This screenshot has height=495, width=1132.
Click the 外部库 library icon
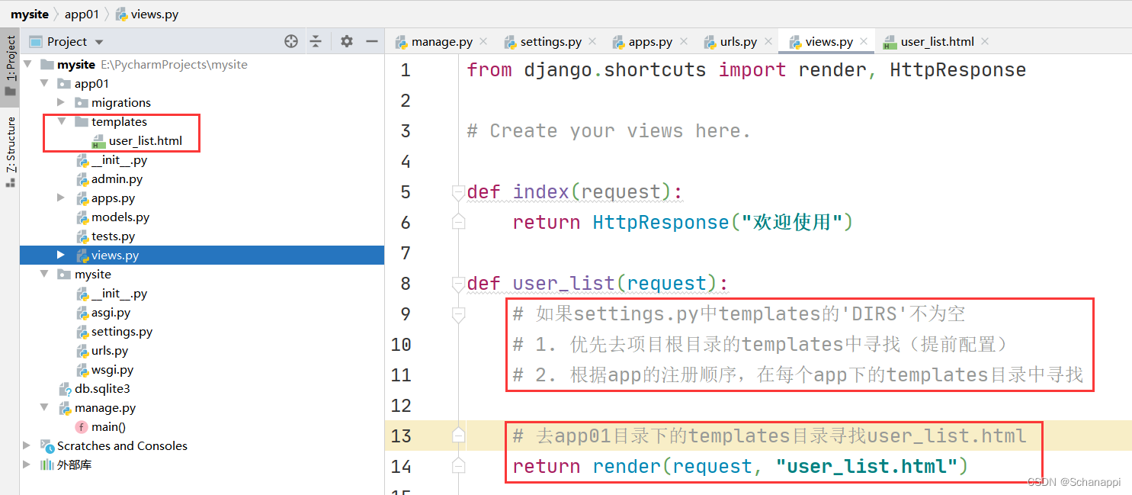coord(47,464)
